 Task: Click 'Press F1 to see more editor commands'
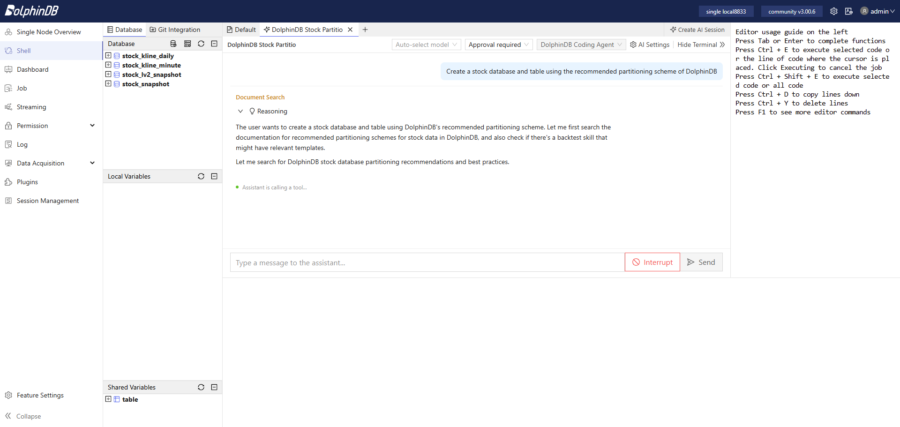point(803,112)
